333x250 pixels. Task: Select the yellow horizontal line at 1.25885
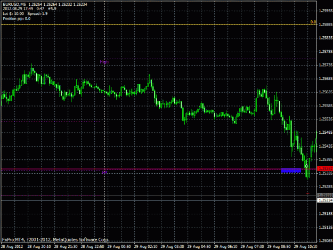(159, 25)
